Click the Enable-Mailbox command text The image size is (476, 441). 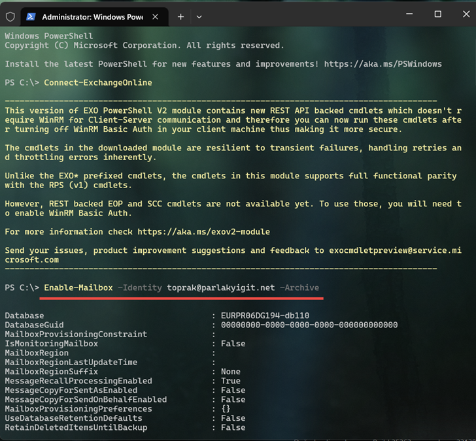pyautogui.click(x=78, y=287)
